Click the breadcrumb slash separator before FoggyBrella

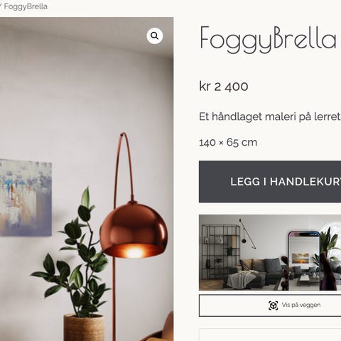[x=1, y=6]
